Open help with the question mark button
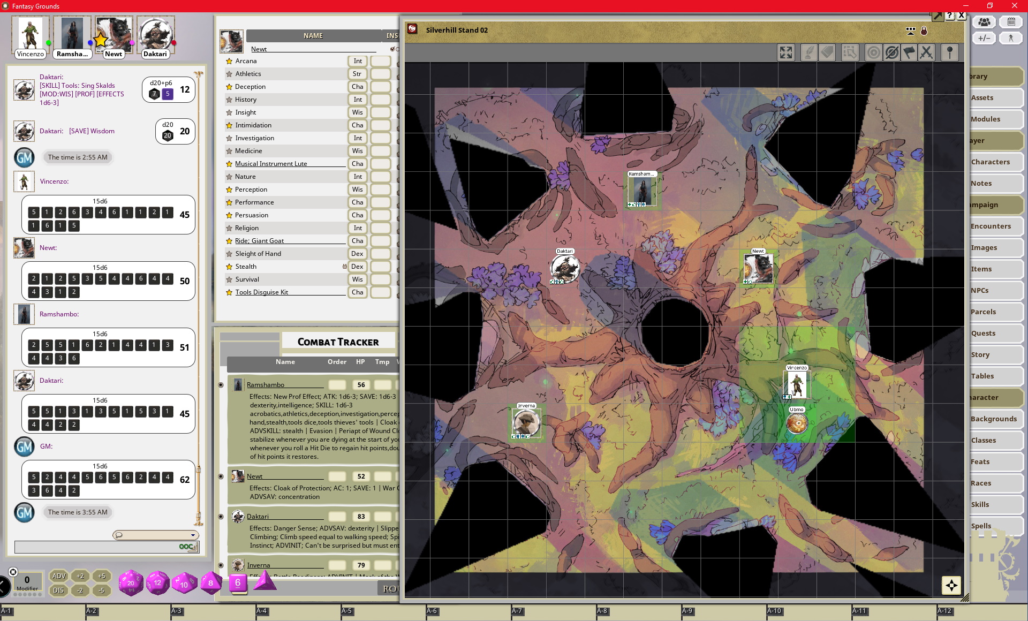The image size is (1028, 621). click(950, 16)
